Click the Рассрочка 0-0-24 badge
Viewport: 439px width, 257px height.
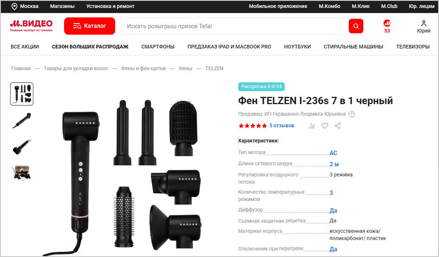point(262,87)
